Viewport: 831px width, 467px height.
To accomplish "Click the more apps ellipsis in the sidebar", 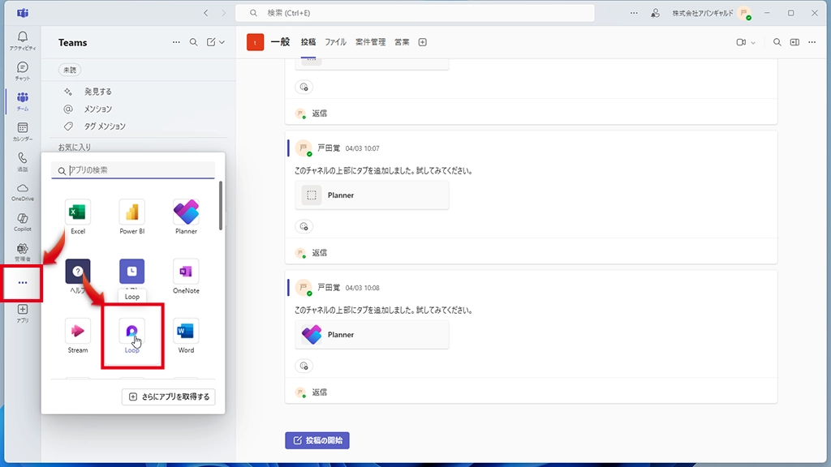I will pyautogui.click(x=22, y=283).
